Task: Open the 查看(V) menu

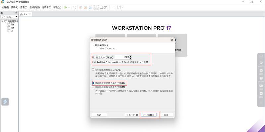Action: pos(24,7)
